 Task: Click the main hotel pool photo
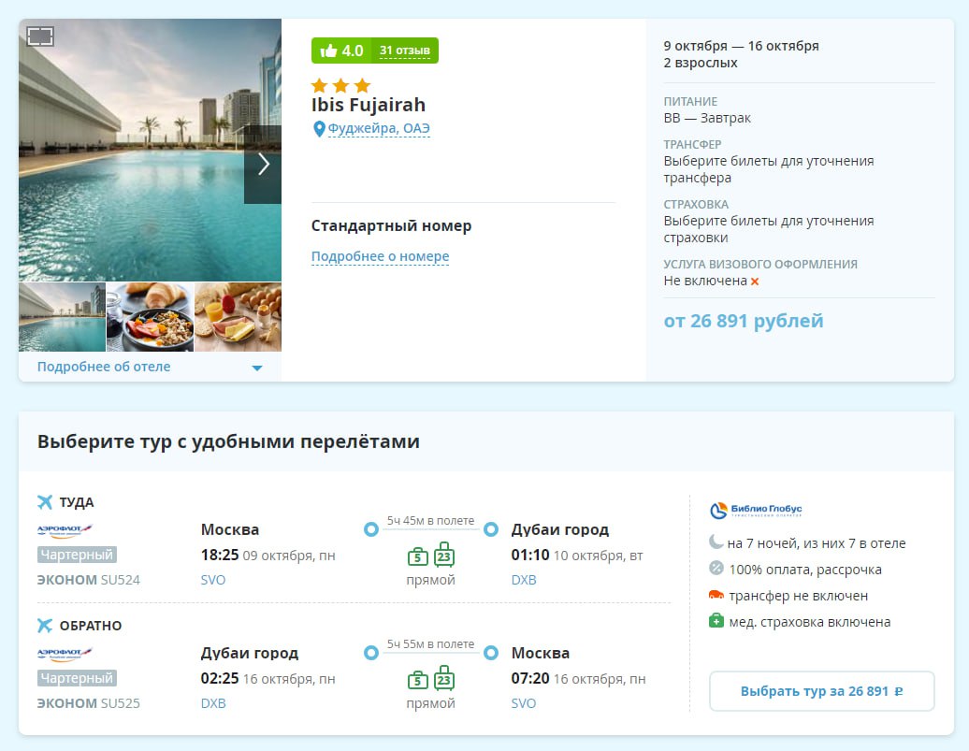[x=131, y=150]
